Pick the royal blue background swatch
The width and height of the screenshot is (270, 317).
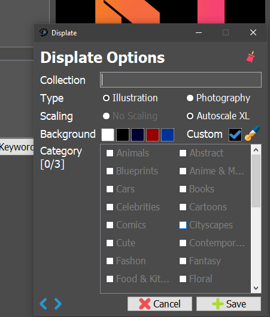point(168,135)
